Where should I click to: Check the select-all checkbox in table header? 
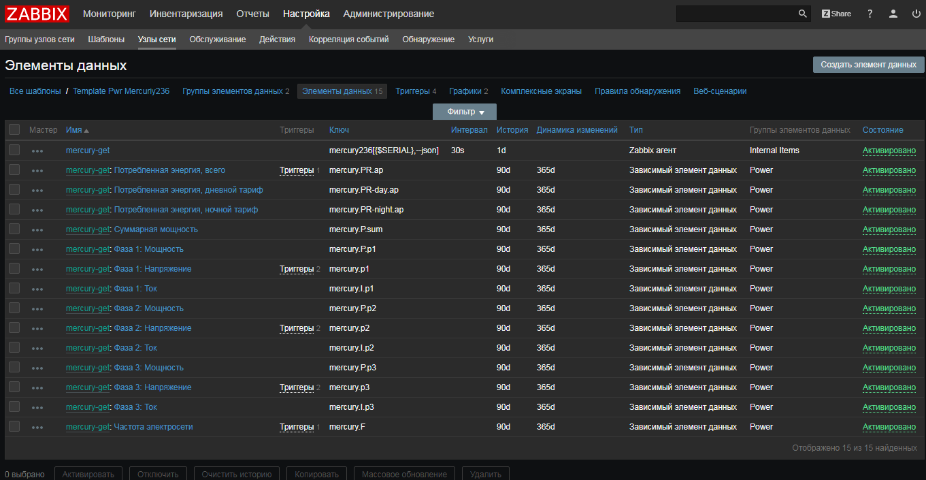[x=14, y=129]
